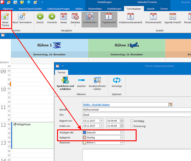Viewport: 191px width, 161px height.
Task: Open the Allgemein ribbon tab
Action: [8, 9]
